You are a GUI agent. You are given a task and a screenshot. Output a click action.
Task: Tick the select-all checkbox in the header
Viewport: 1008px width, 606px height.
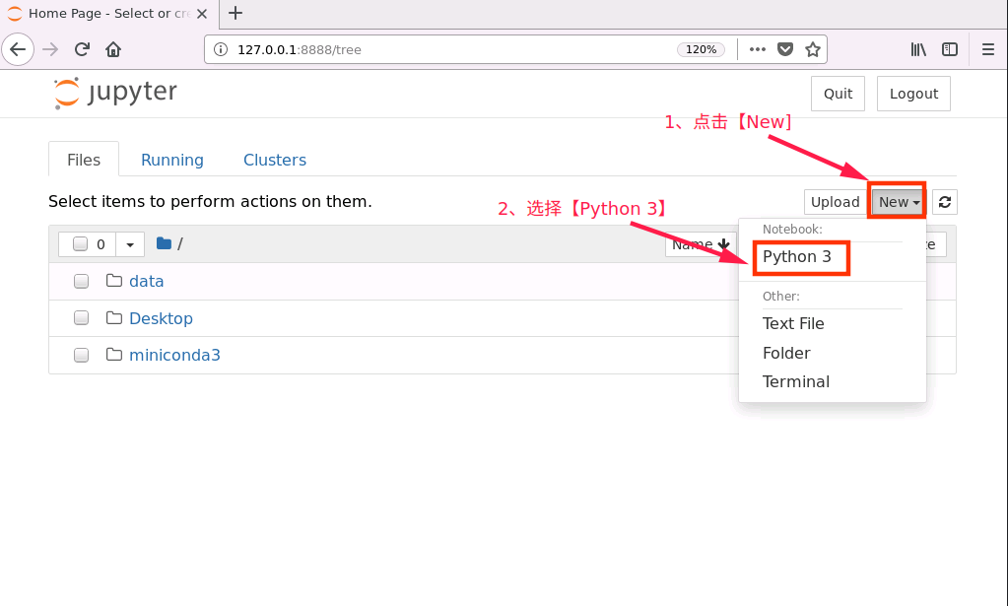point(81,244)
